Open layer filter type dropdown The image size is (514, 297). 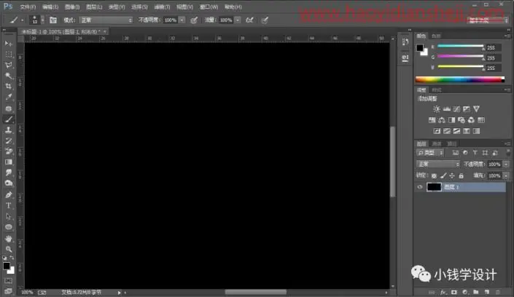(430, 153)
